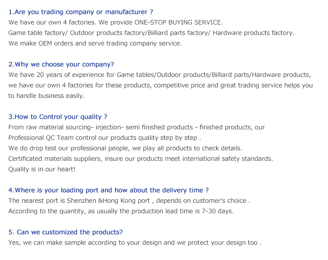The width and height of the screenshot is (328, 260).
Task: Click the sentence about the drop test
Action: tap(125, 148)
